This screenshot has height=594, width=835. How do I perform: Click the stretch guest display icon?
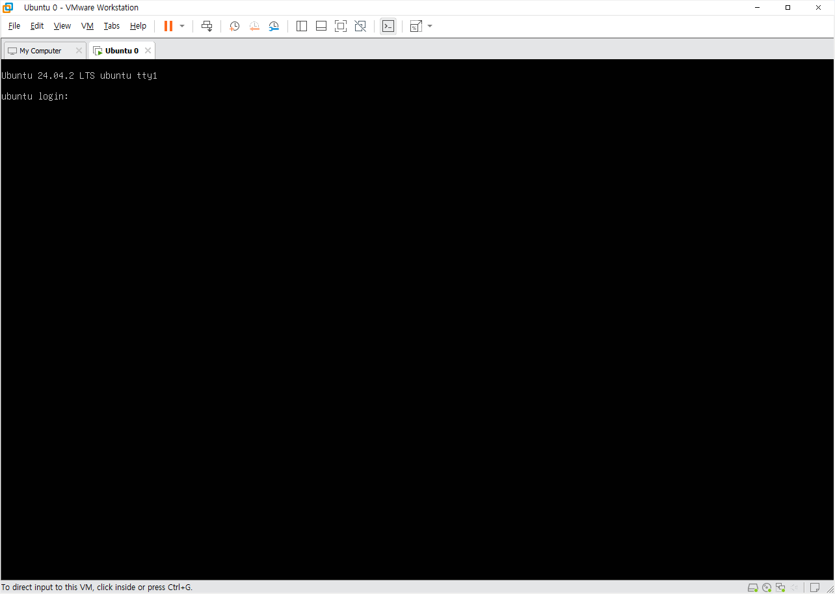pos(416,26)
